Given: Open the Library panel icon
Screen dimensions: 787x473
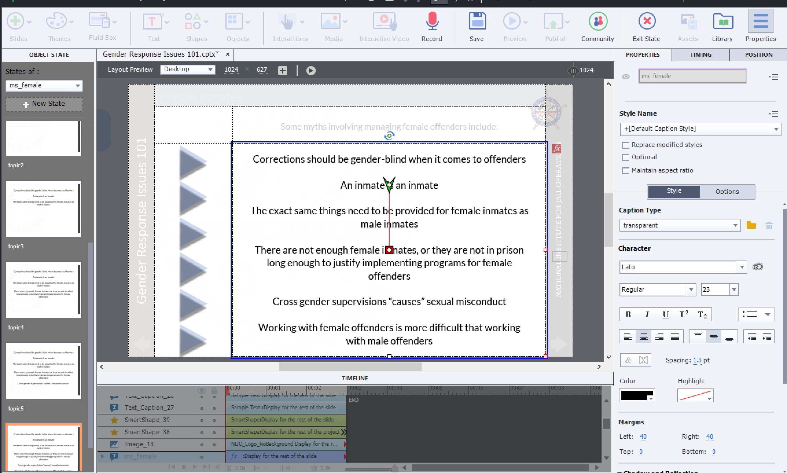Looking at the screenshot, I should [x=722, y=22].
